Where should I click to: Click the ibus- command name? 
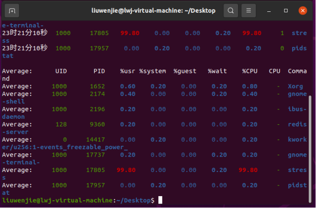(x=297, y=109)
